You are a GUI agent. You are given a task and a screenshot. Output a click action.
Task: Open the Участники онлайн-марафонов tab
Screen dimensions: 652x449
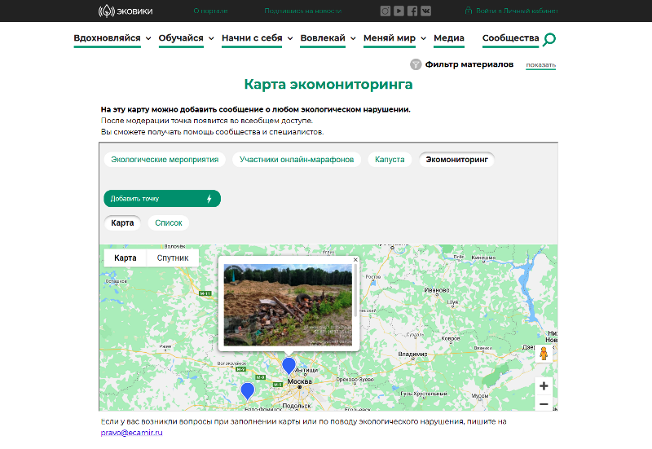297,160
